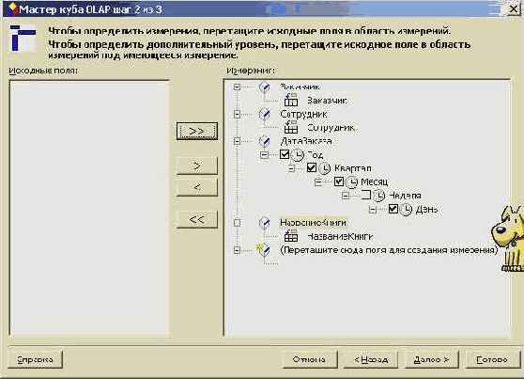Viewport: 524px width, 379px height.
Task: Close the OLAP cube wizard window
Action: pyautogui.click(x=514, y=9)
